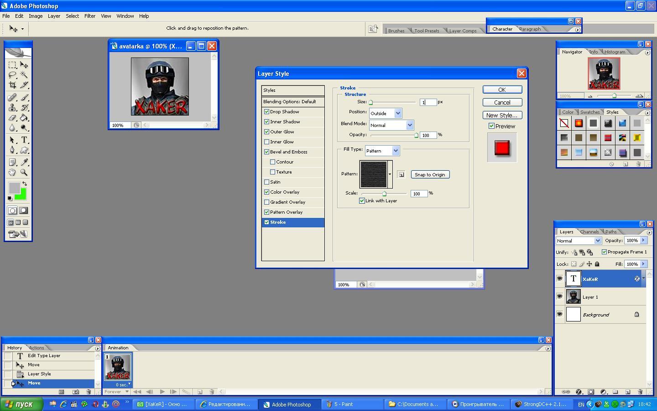This screenshot has height=411, width=657.
Task: Hide the Layer 1 layer visibility
Action: coord(559,296)
